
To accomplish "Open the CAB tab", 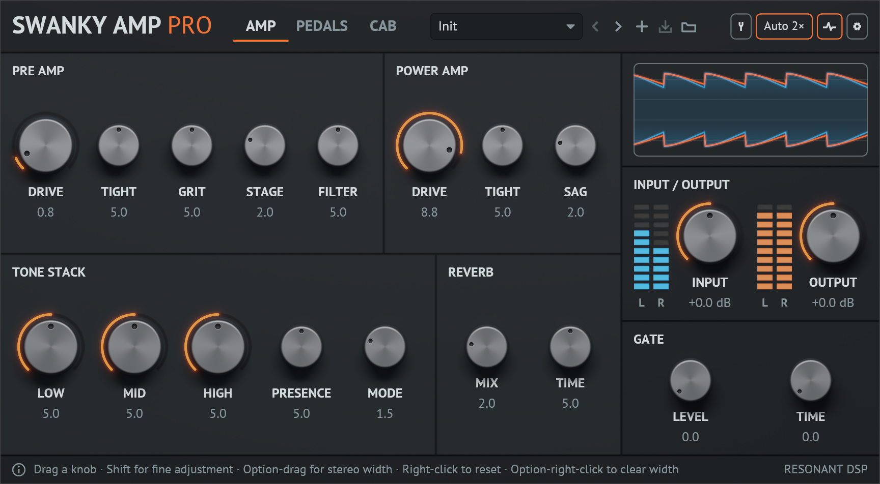I will 383,26.
